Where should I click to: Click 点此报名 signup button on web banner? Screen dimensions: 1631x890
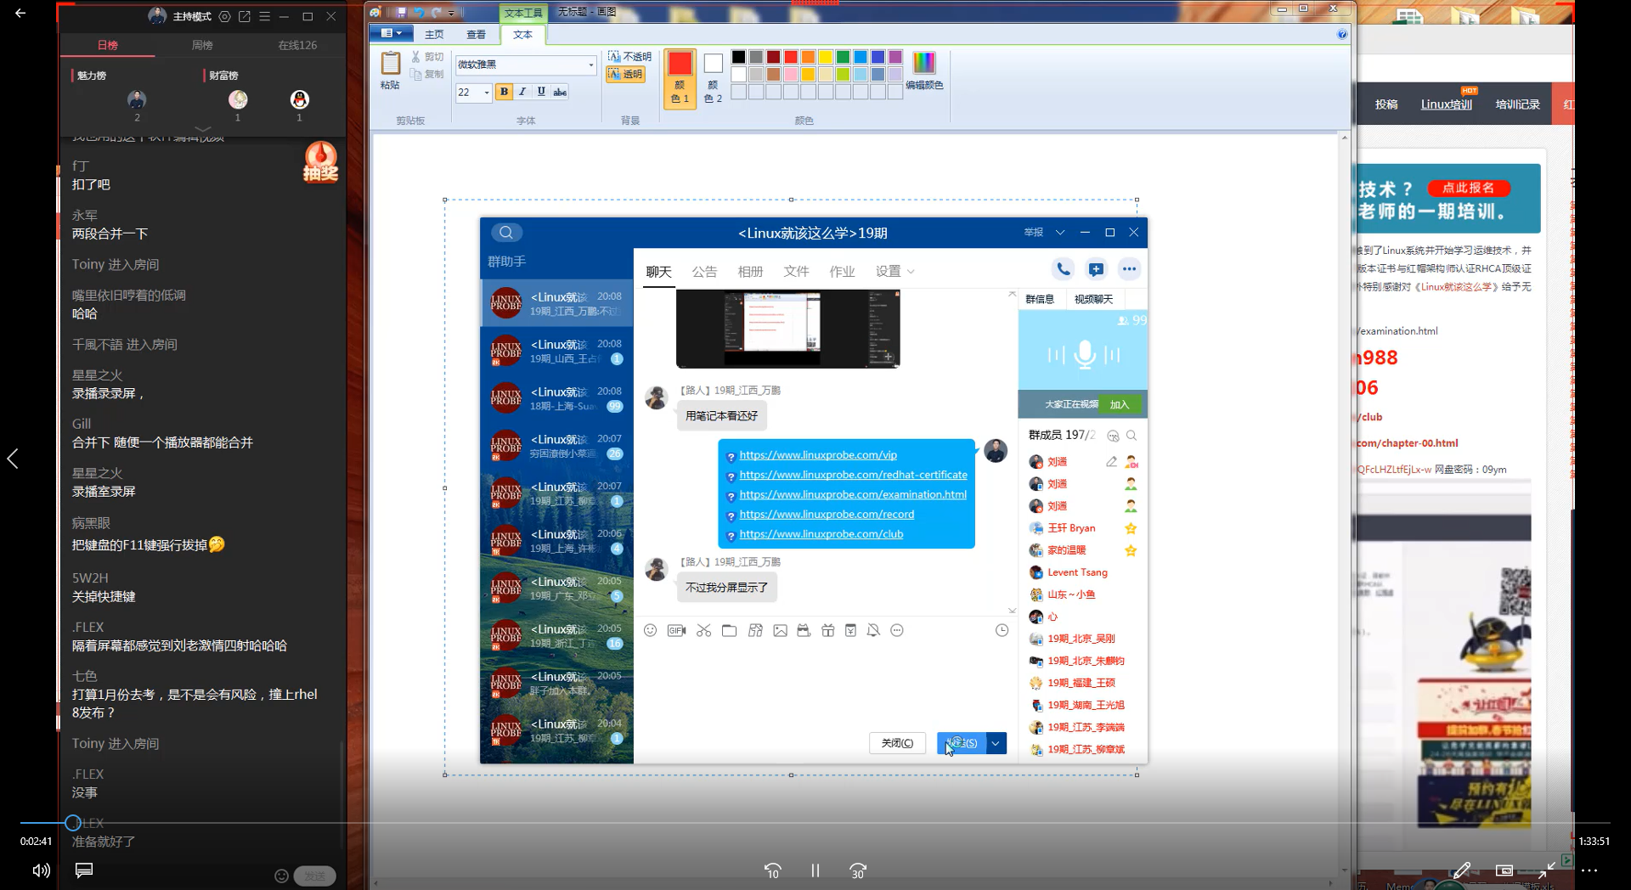tap(1468, 188)
